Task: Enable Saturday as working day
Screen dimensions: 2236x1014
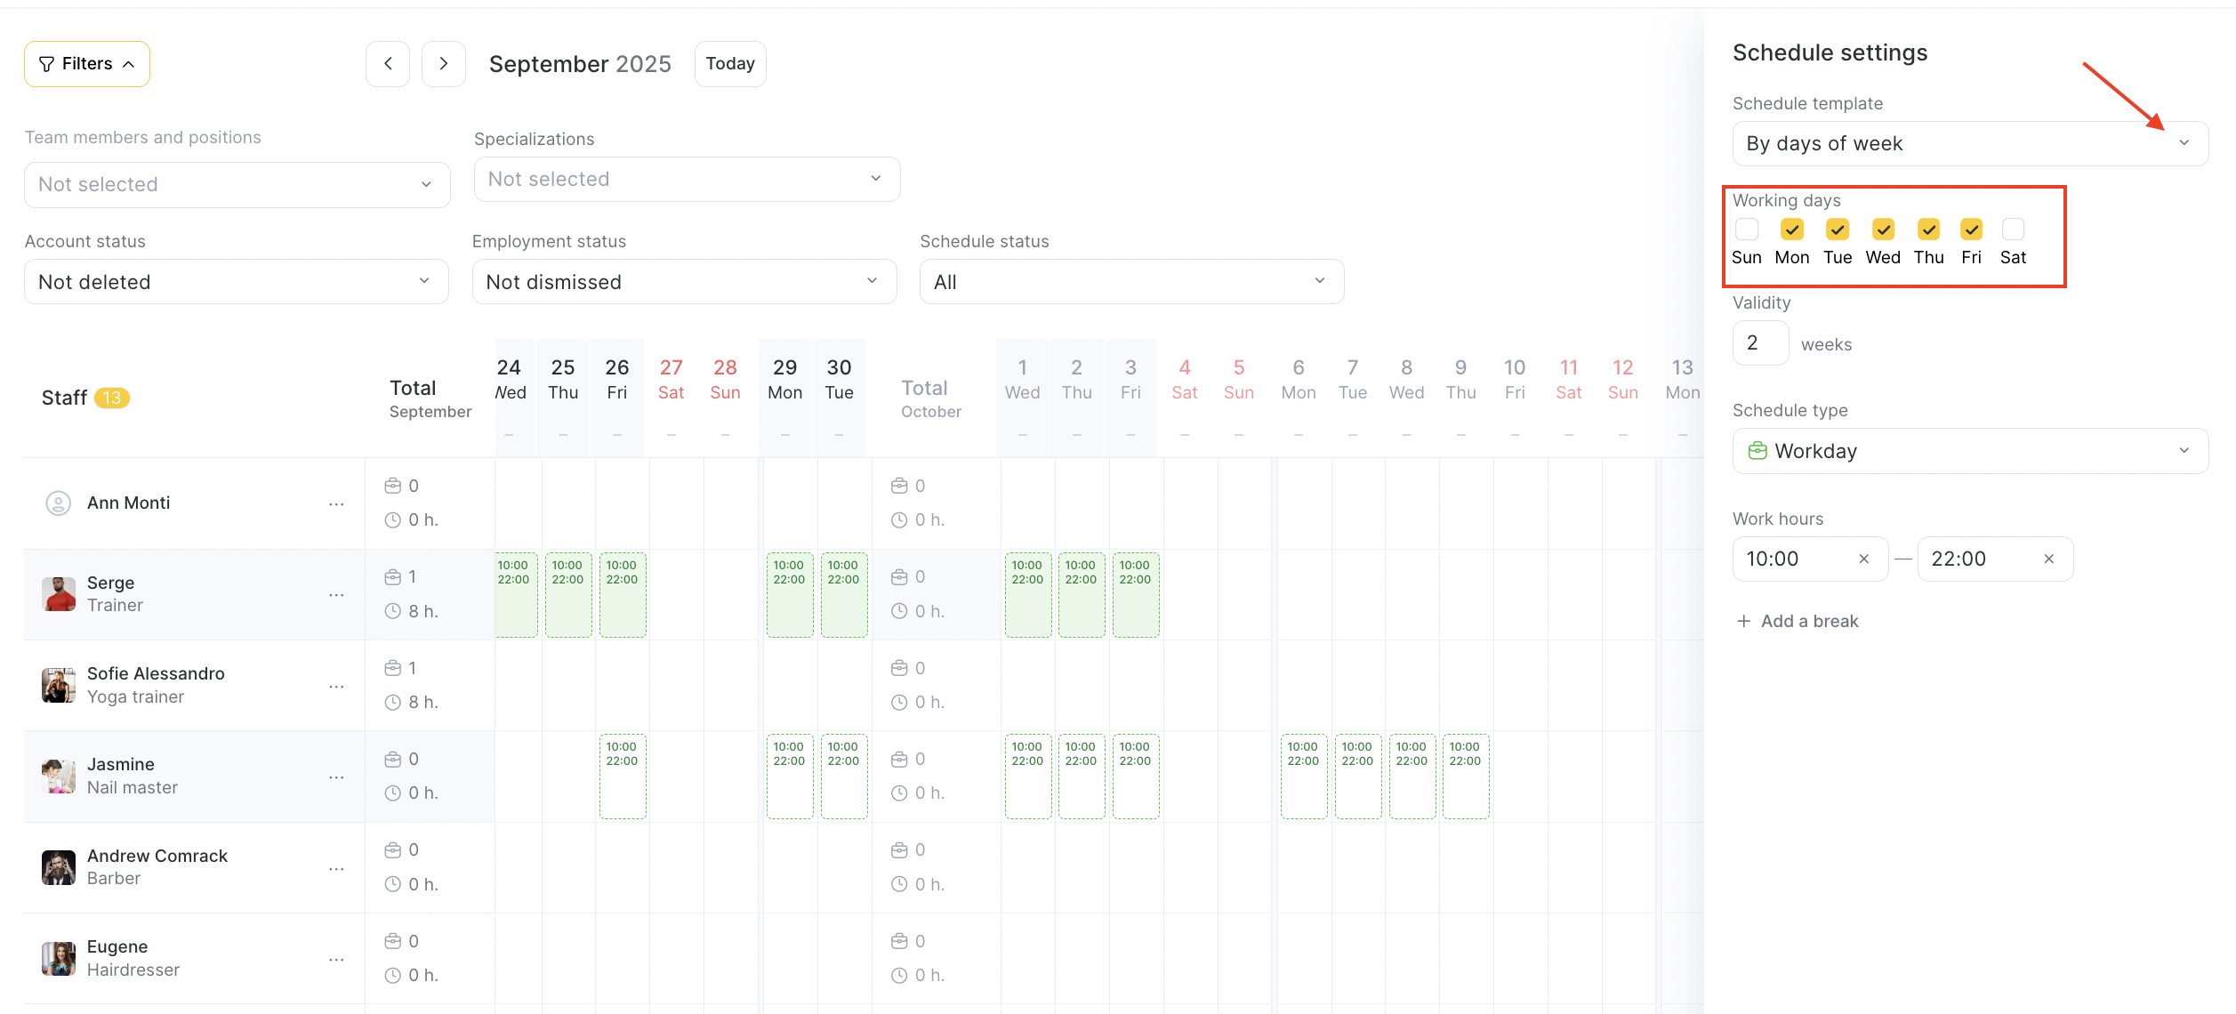Action: click(2013, 229)
